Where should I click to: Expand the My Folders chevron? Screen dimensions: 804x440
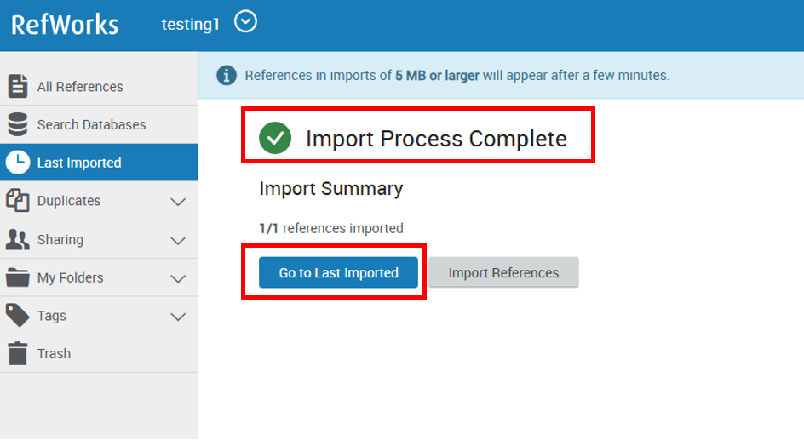point(178,278)
